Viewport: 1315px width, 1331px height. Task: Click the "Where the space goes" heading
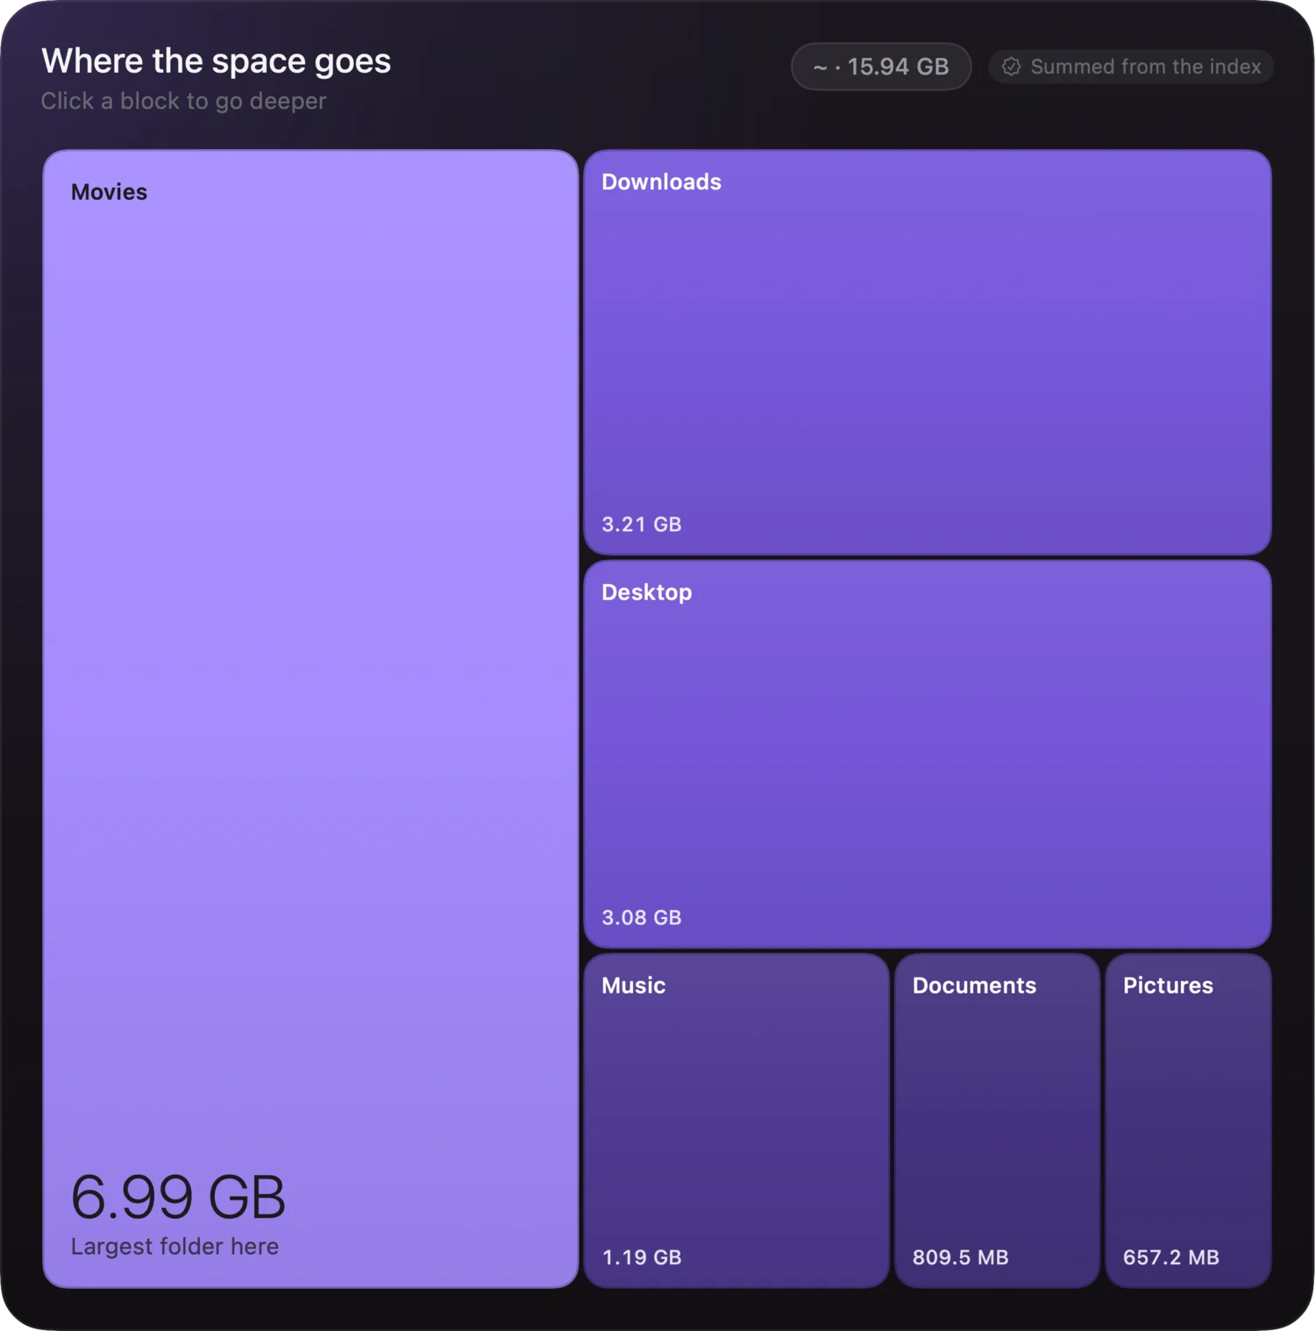217,60
